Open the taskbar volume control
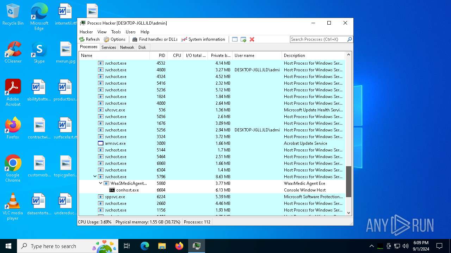The height and width of the screenshot is (253, 451). 406,246
